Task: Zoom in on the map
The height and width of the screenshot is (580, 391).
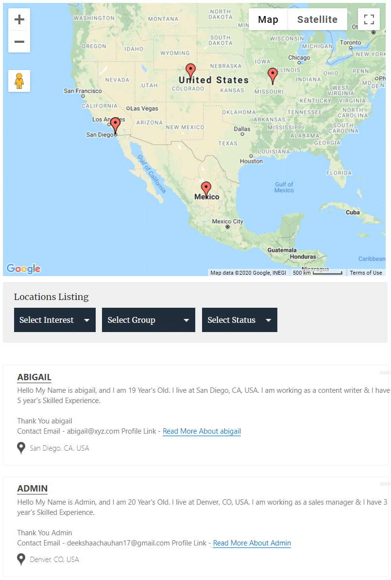Action: 19,19
